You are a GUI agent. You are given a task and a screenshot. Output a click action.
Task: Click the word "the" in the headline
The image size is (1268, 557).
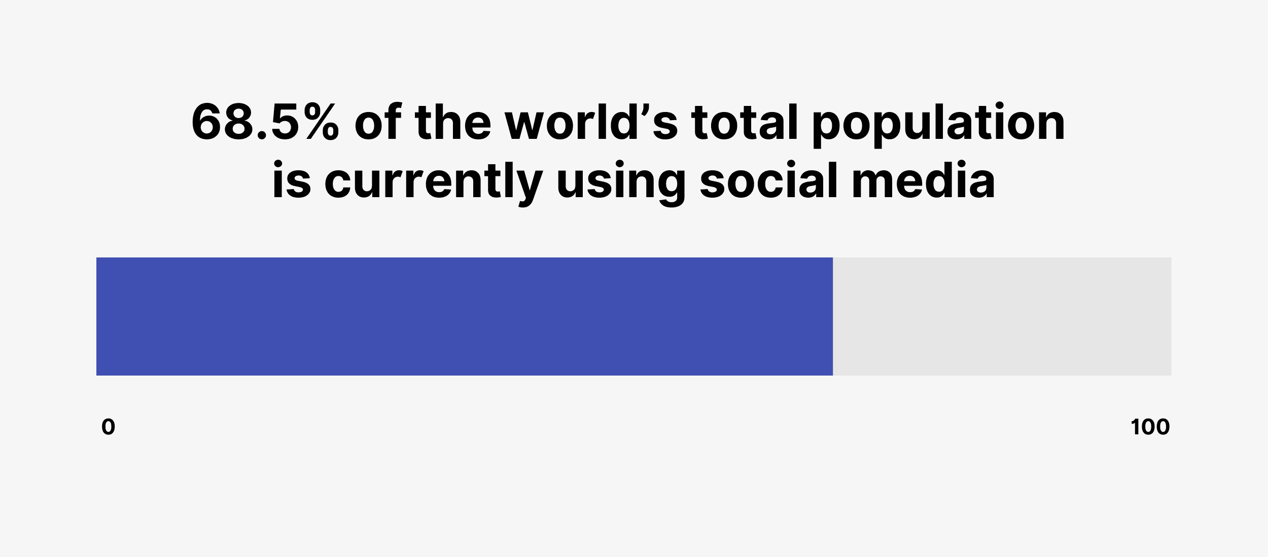click(x=453, y=123)
